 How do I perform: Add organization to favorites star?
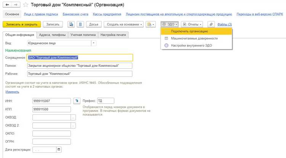(x=26, y=5)
